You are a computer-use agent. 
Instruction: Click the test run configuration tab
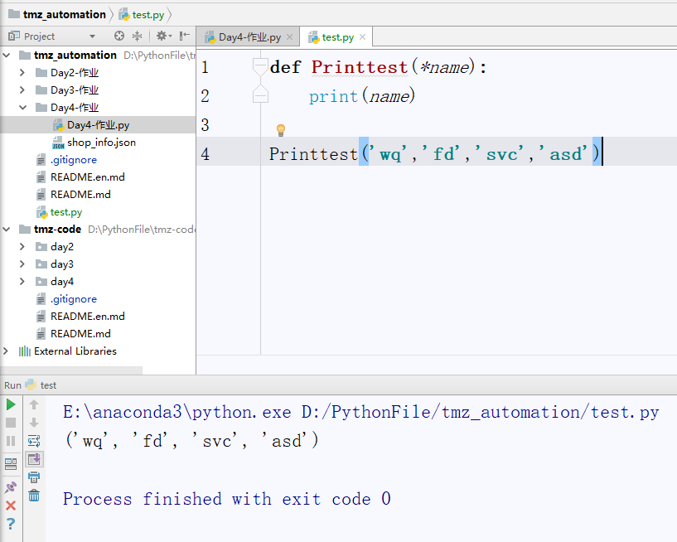click(x=41, y=385)
